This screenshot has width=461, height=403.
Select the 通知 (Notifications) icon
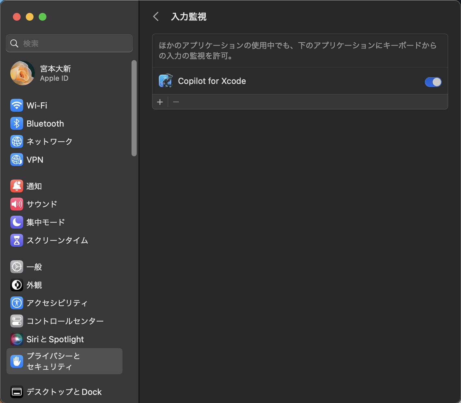[17, 186]
